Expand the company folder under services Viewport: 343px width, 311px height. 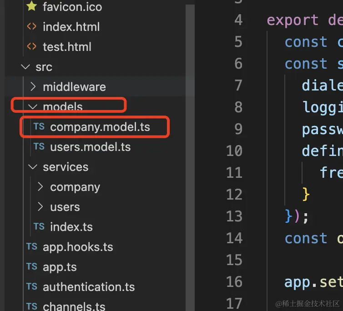tap(40, 187)
